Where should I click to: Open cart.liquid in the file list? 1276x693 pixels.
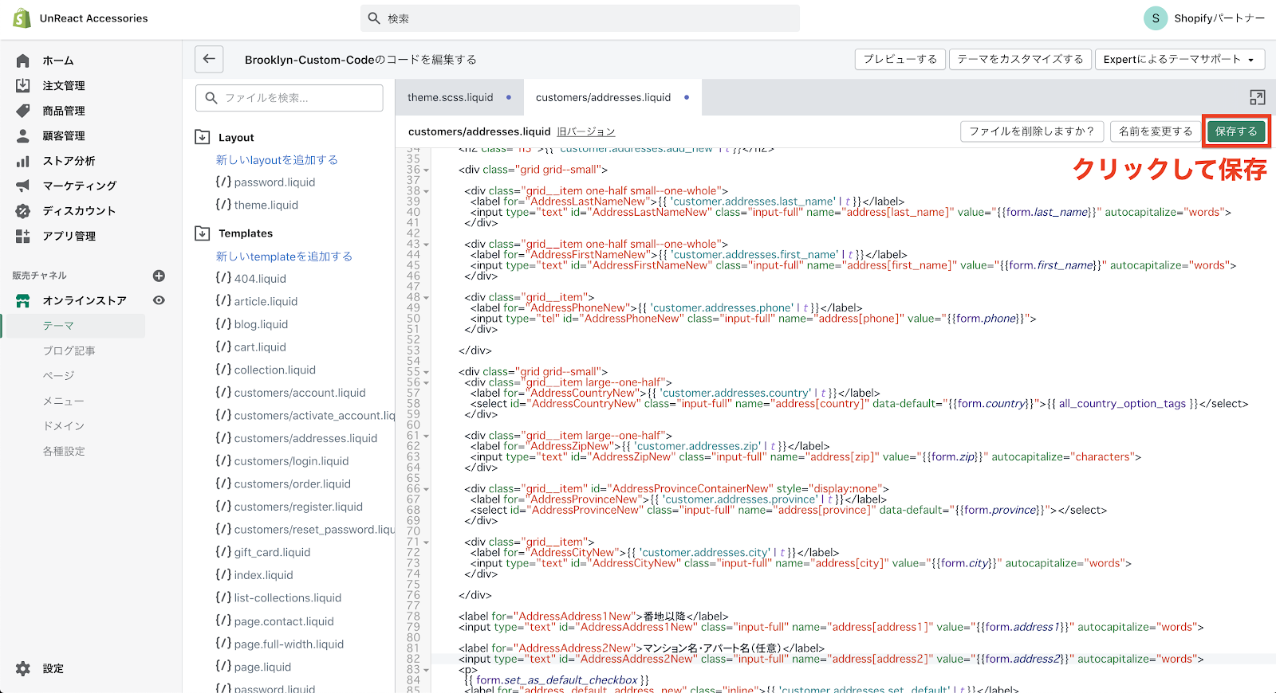260,347
